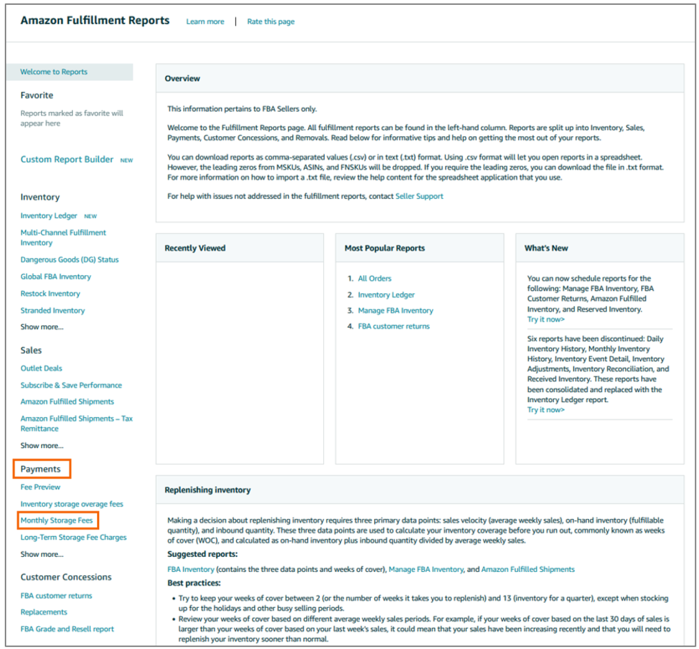Click Rate this page link
The width and height of the screenshot is (699, 649).
point(270,21)
